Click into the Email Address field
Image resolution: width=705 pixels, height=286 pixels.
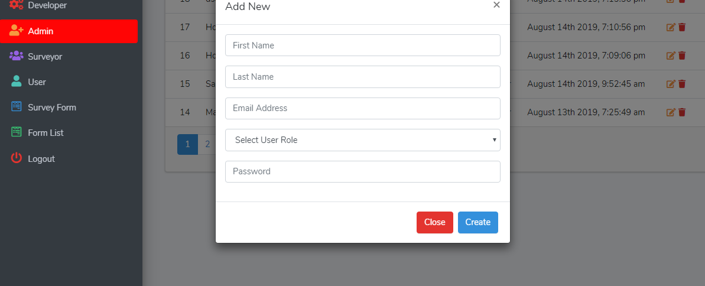[x=362, y=108]
